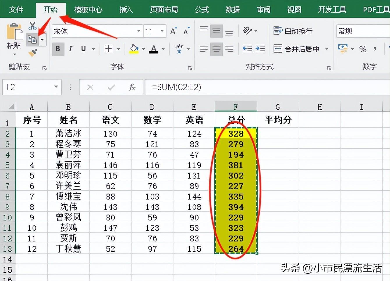
Task: Click the 合并后居中 button
Action: pos(296,49)
